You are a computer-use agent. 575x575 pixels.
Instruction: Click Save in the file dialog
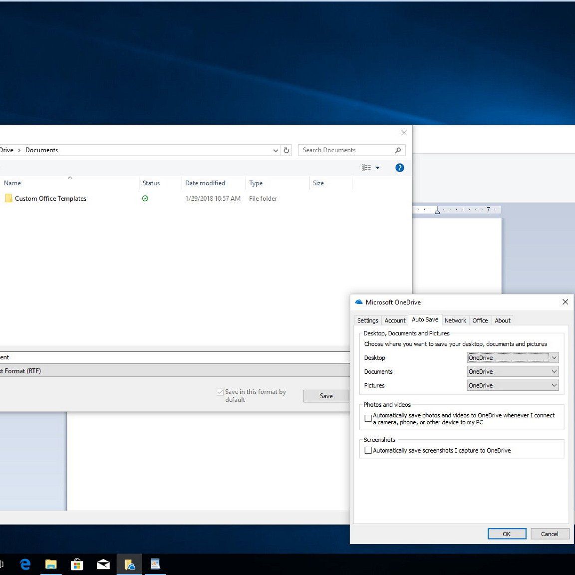click(x=326, y=396)
